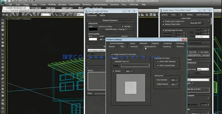This screenshot has height=114, width=222.
Task: Toggle Enable Gamma/LUT Correction checkbox
Action: point(112,54)
